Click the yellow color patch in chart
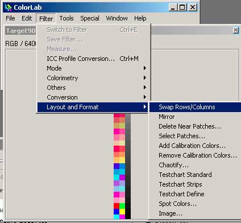Screen dimensions: 241x223 (x=122, y=212)
